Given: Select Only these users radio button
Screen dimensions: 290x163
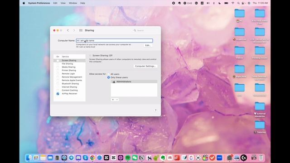Looking at the screenshot, I should pyautogui.click(x=109, y=77).
